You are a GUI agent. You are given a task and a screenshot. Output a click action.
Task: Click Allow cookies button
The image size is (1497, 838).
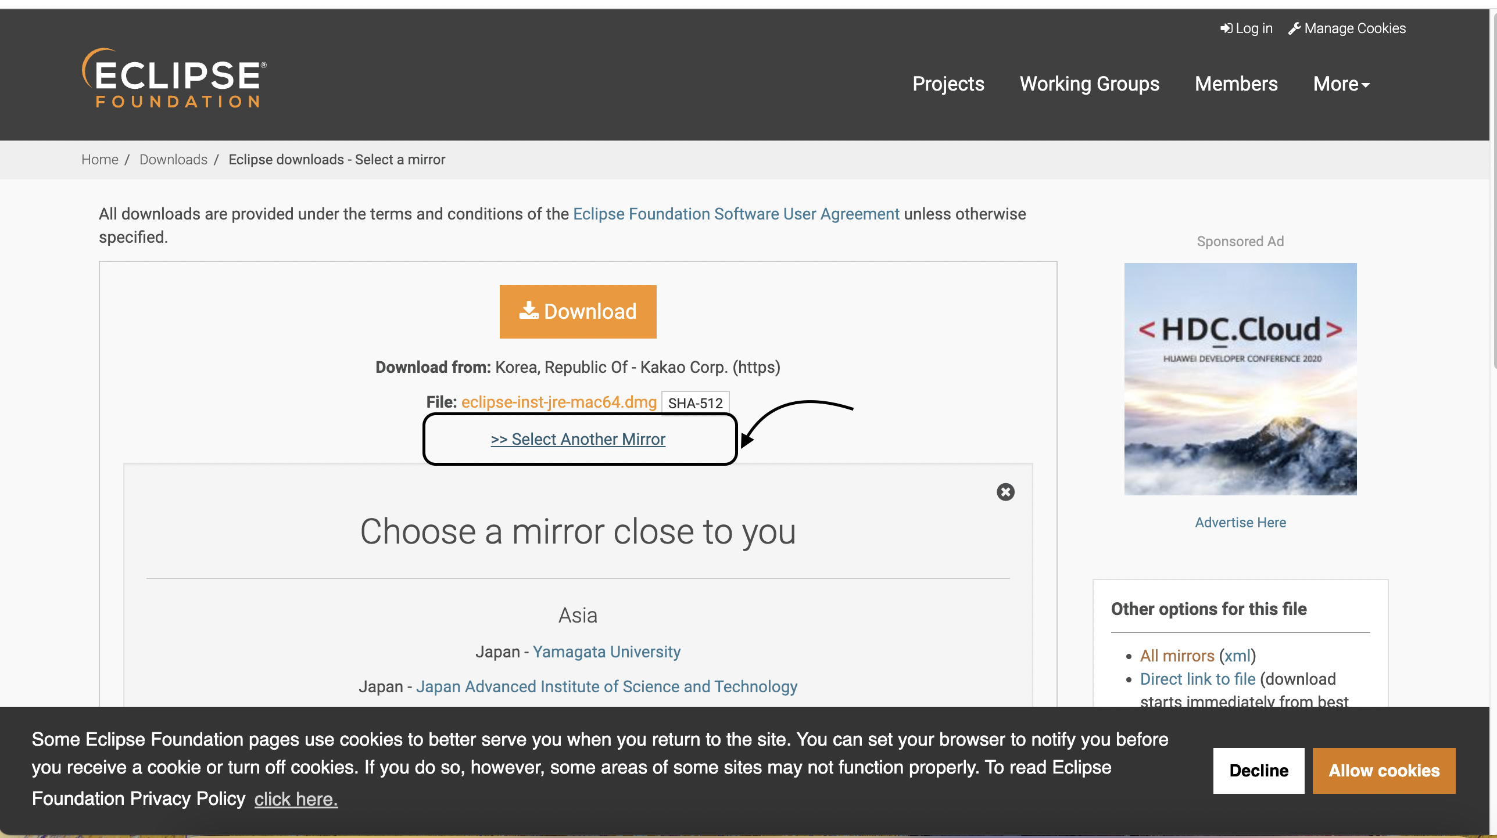[x=1384, y=771]
